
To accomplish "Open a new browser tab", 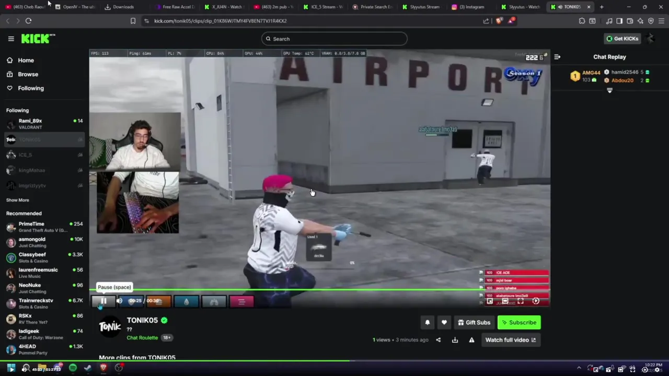I will click(602, 7).
